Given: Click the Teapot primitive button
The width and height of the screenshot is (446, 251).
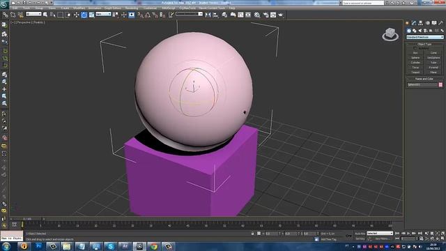Looking at the screenshot, I should (x=415, y=73).
